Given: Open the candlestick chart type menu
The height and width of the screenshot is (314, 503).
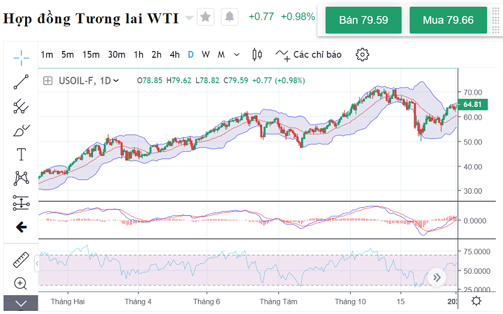Looking at the screenshot, I should 257,55.
